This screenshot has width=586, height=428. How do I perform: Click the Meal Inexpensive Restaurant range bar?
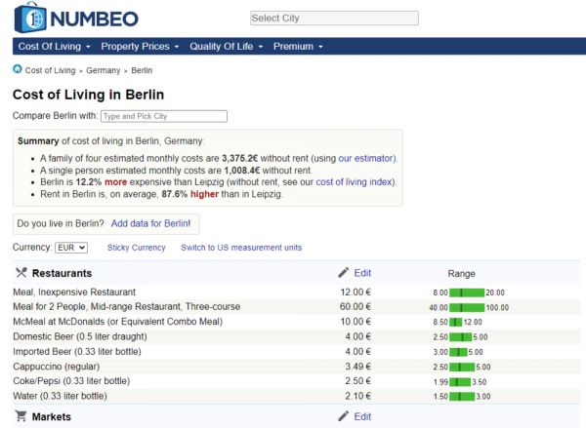(x=467, y=292)
